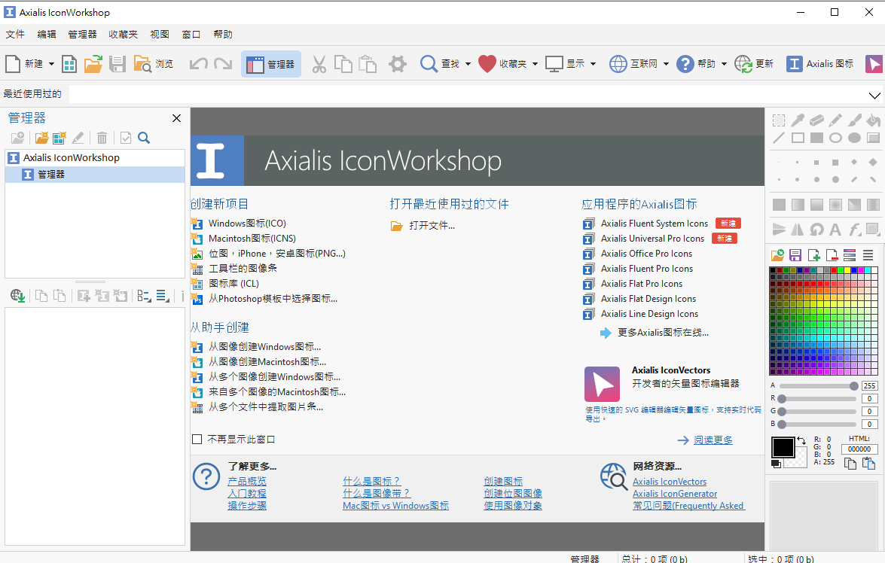Click the 更新 toolbar button
Viewport: 885px width, 563px height.
tap(754, 64)
